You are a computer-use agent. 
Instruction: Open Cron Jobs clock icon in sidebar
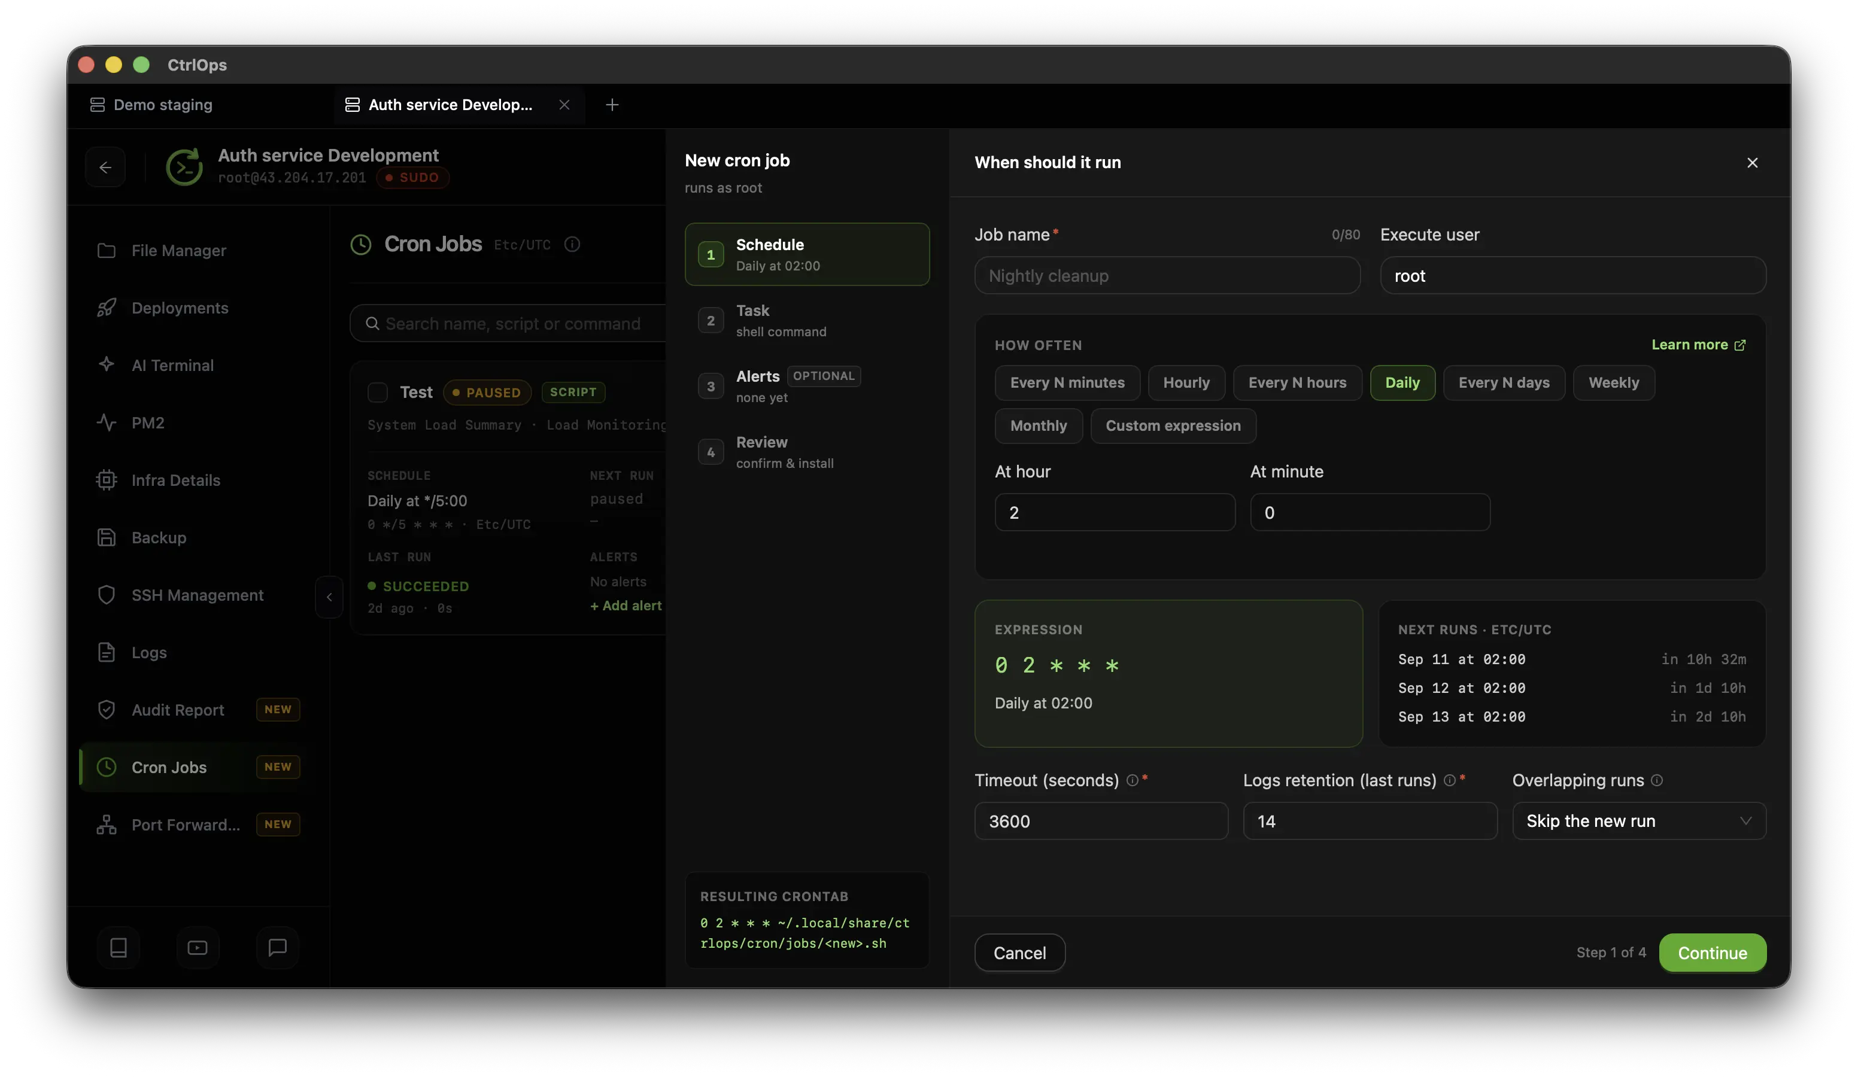(106, 768)
